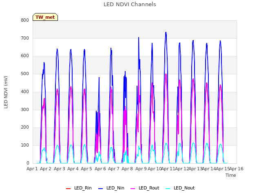Viewport: 261px width, 196px height.
Task: Click the red LED_Rin legend swatch
Action: (68, 189)
